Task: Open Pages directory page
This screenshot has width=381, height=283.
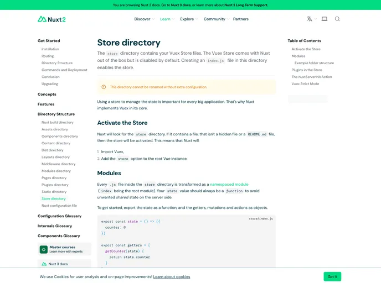Action: click(54, 178)
